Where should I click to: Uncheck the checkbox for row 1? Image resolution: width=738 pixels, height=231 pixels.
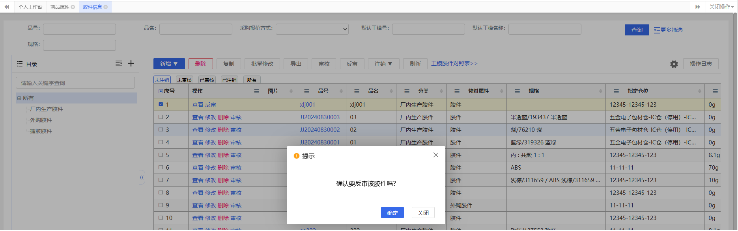coord(161,105)
